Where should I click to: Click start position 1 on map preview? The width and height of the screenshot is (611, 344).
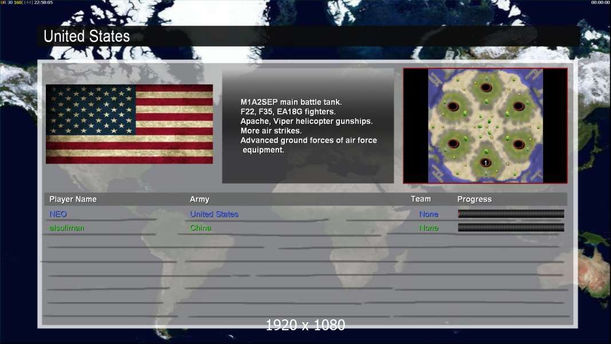[x=485, y=163]
